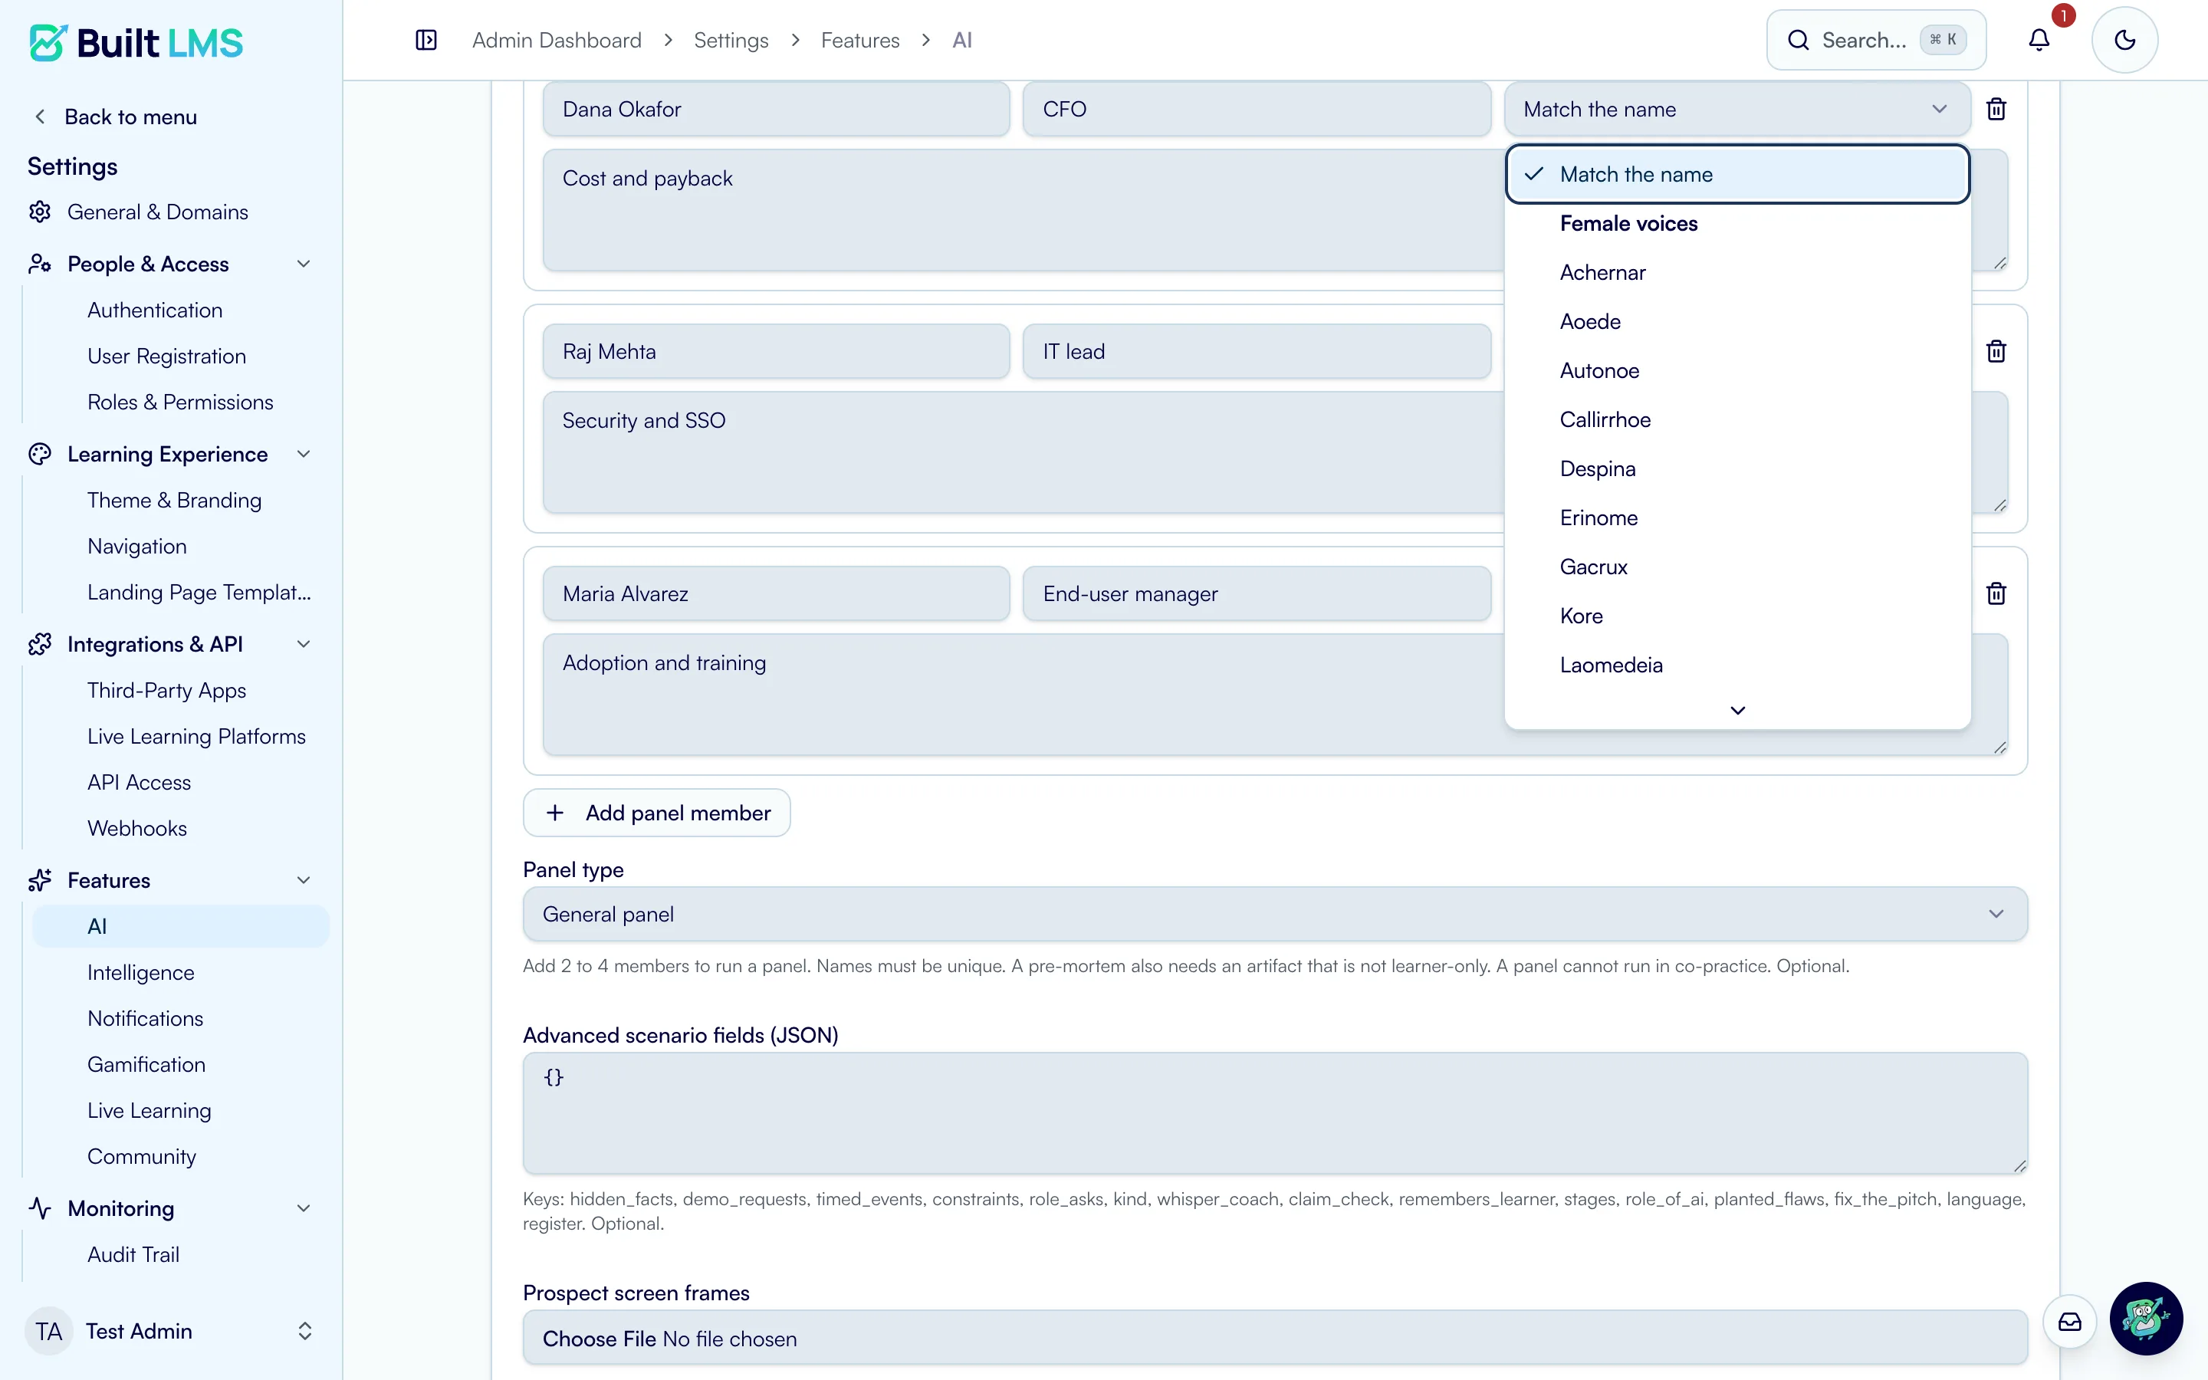Open the inbox icon button

[x=2070, y=1322]
